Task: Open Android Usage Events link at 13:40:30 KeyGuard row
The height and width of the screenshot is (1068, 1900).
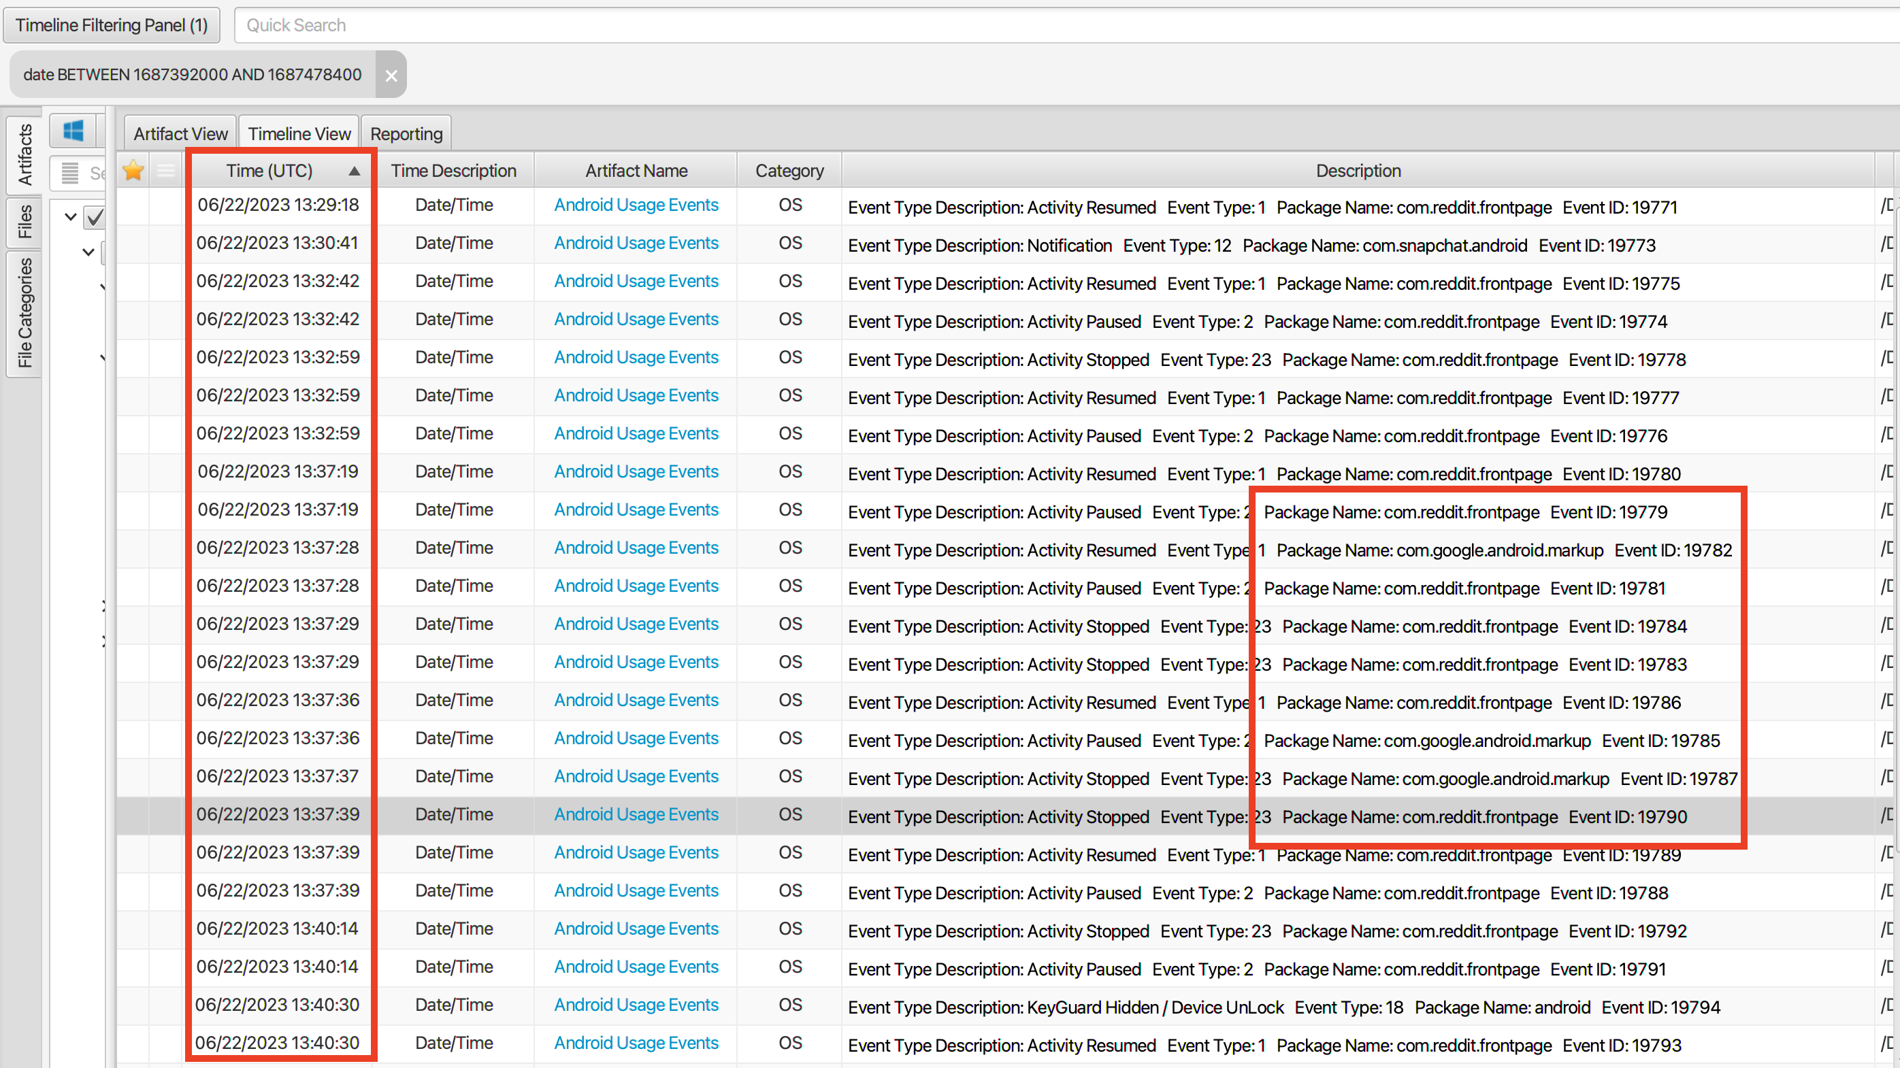Action: point(636,1005)
